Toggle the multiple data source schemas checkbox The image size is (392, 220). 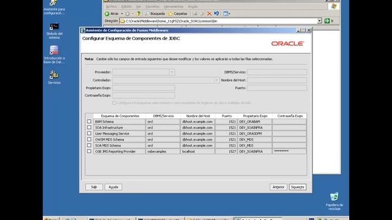click(x=115, y=103)
